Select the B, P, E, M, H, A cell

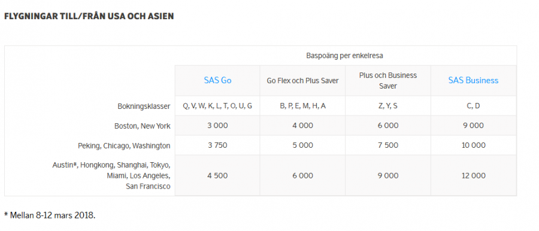303,106
